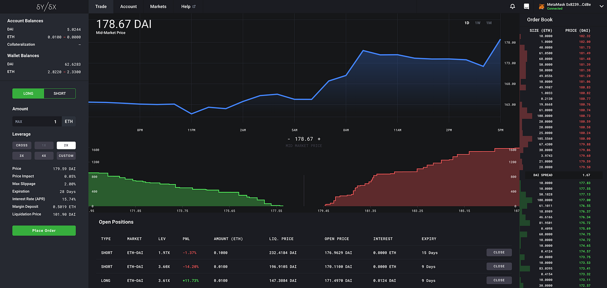Choose CROSS leverage mode
This screenshot has height=288, width=607.
(22, 146)
